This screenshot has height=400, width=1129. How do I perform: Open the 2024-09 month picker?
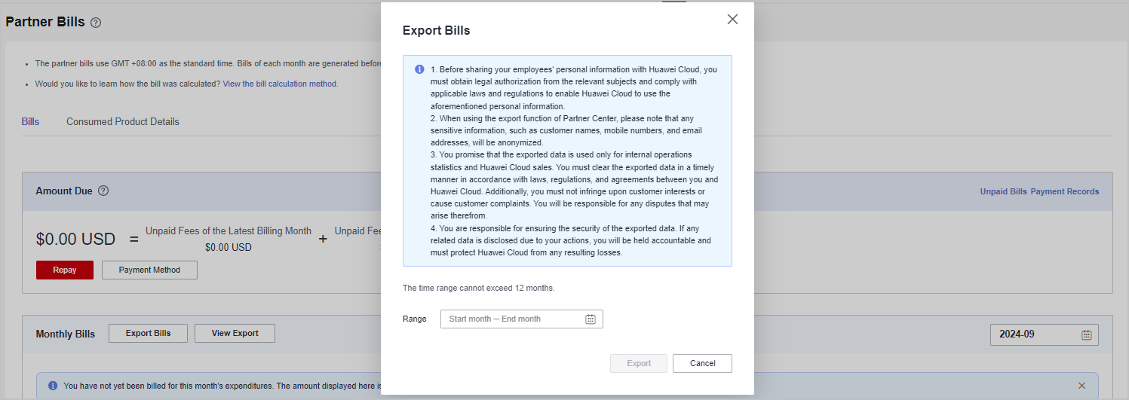point(1044,335)
